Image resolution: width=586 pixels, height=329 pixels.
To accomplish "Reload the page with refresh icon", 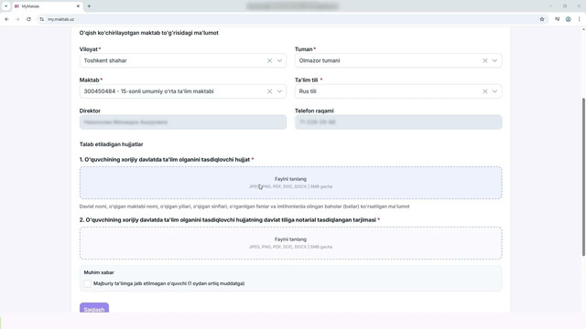I will (x=28, y=19).
